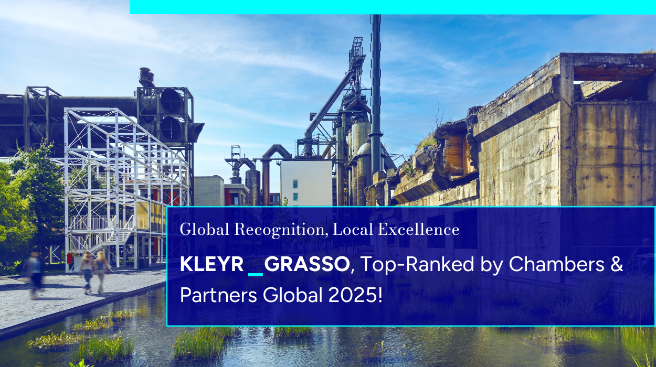This screenshot has height=367, width=656.
Task: Click the GRASSO bold brand text
Action: point(306,265)
